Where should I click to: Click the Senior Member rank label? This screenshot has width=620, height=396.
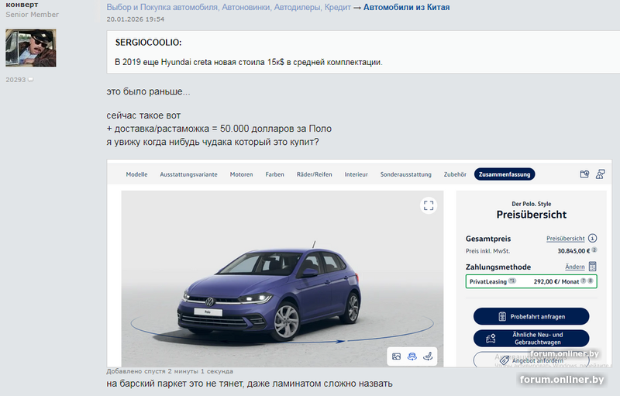[32, 15]
